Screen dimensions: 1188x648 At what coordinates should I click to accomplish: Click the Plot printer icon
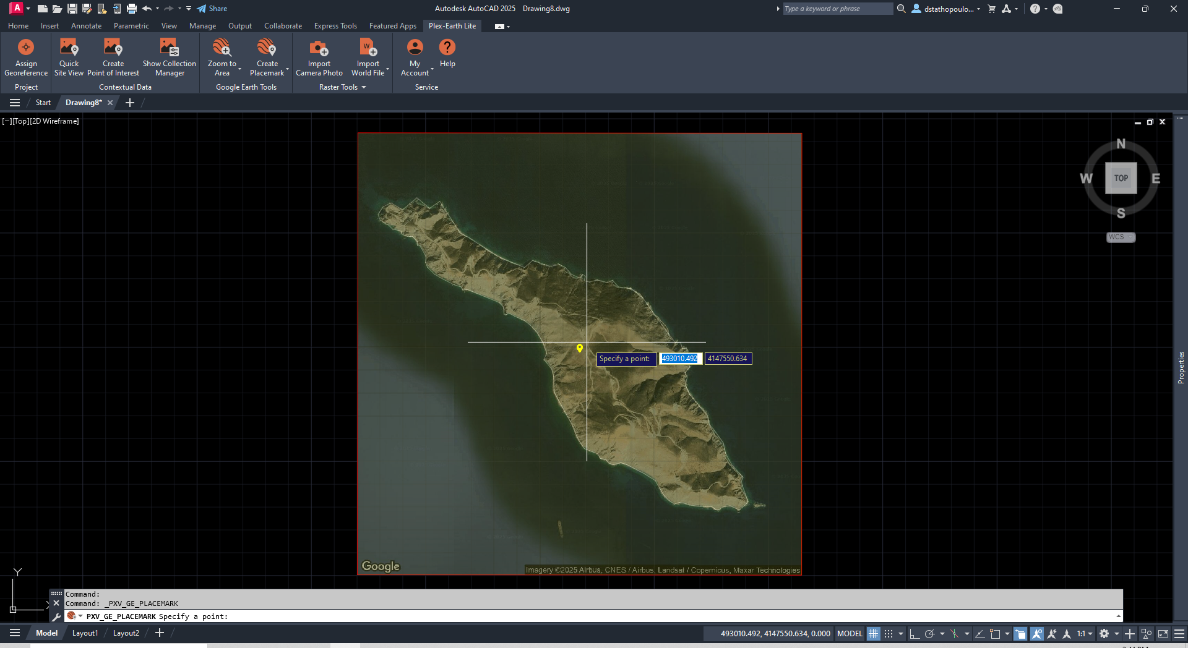[x=132, y=9]
